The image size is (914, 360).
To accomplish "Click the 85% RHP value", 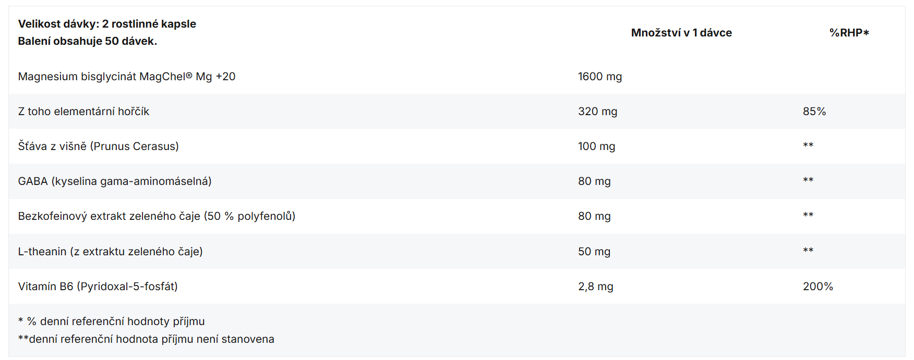I will (814, 111).
